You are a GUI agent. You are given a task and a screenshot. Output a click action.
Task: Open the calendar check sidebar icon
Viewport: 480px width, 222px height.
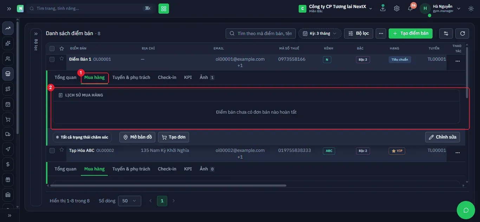pyautogui.click(x=8, y=104)
